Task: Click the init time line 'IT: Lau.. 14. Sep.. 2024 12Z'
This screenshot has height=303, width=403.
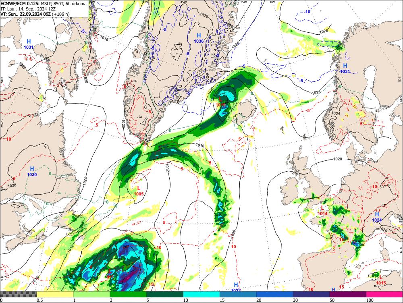Action: 27,9
